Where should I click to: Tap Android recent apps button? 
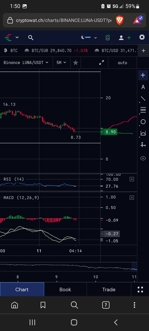tap(32, 322)
